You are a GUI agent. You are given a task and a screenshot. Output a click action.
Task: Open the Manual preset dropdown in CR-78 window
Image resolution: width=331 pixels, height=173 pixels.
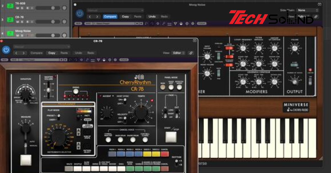tap(42, 47)
